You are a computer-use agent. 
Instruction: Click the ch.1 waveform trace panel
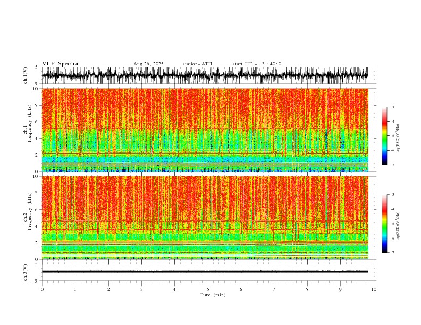(x=205, y=75)
